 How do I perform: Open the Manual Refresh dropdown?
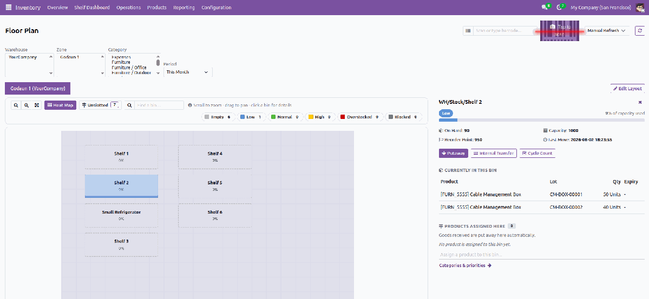coord(607,31)
